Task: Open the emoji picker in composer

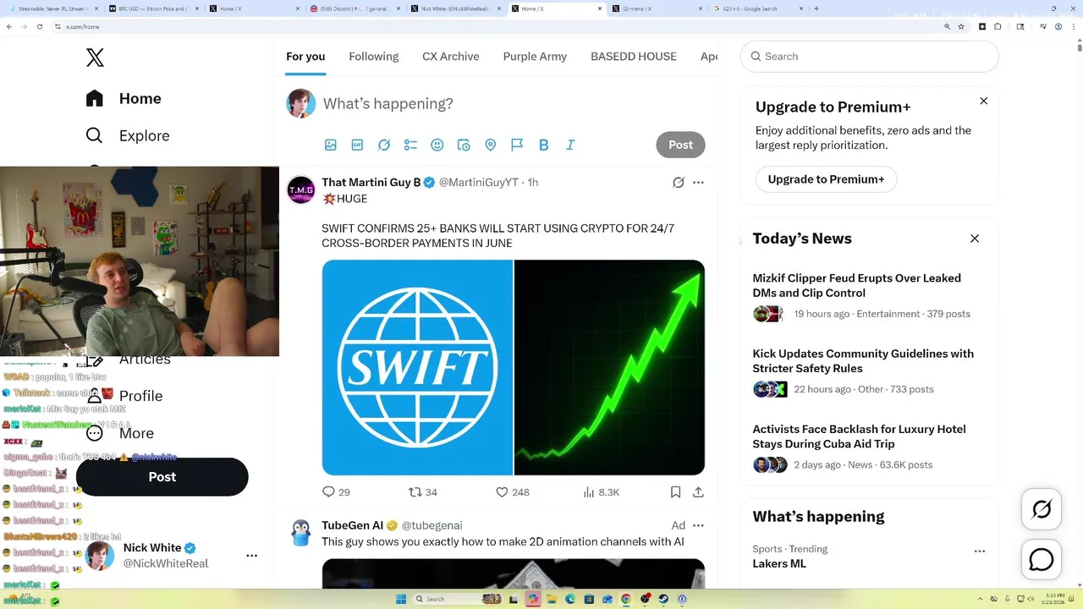Action: coord(437,145)
